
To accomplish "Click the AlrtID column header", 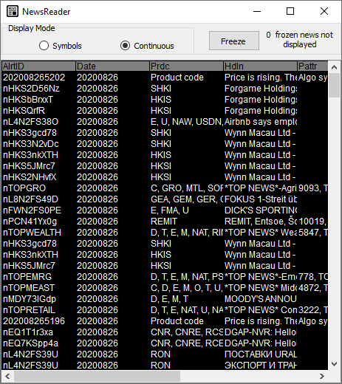I will [x=38, y=66].
